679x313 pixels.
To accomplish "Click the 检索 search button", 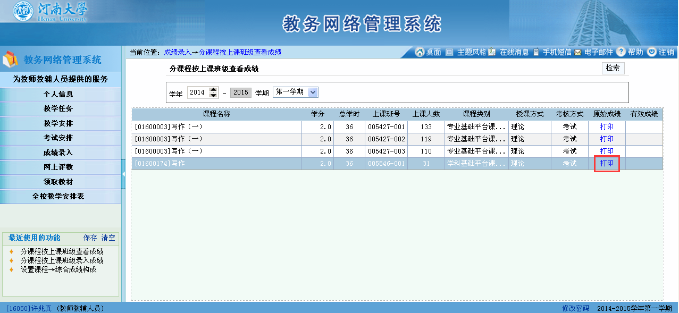I will pos(612,68).
